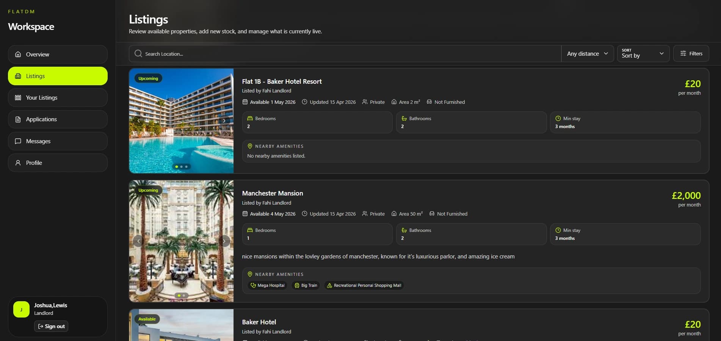
Task: Click the home icon beside Area 2 m²
Action: (x=394, y=102)
